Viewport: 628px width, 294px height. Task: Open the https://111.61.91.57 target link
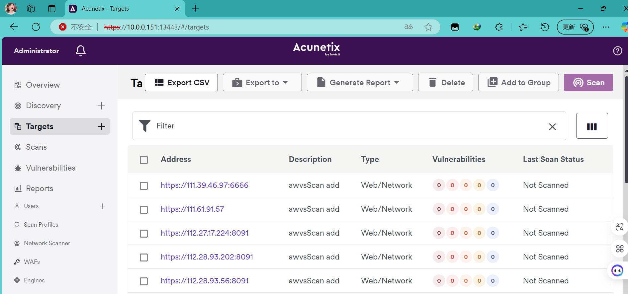(x=192, y=209)
